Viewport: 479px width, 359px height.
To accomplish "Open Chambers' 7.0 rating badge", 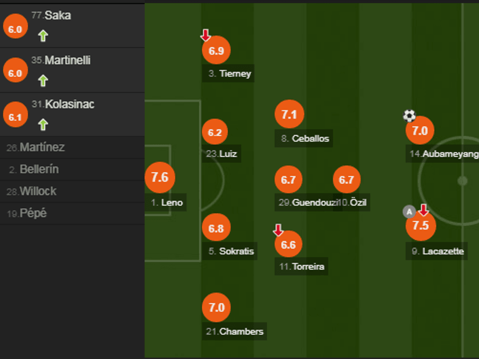I will pos(217,308).
